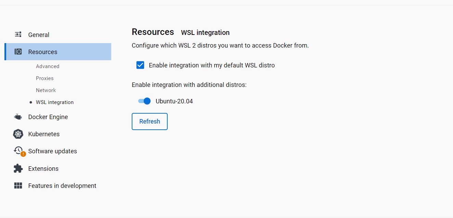Click the Docker Engine icon

18,117
